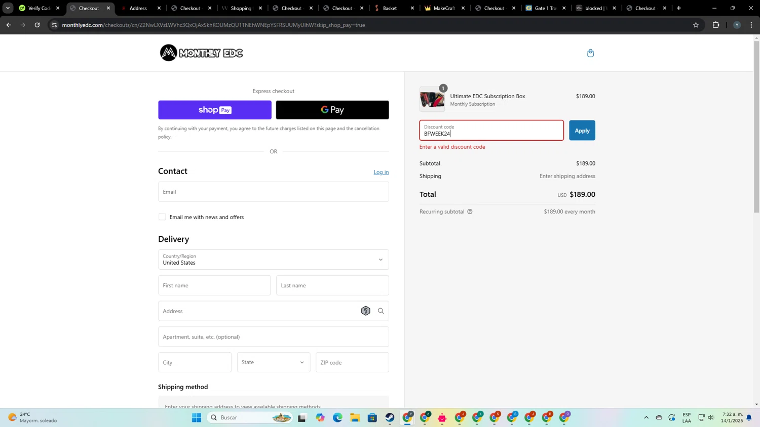
Task: Open the Task View taskbar icon
Action: click(302, 417)
